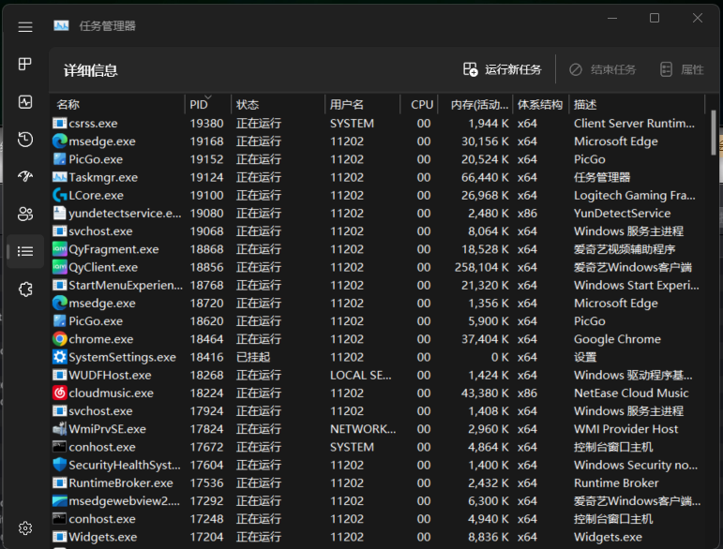Click the yundetectservice file icon
This screenshot has width=723, height=549.
tap(59, 213)
